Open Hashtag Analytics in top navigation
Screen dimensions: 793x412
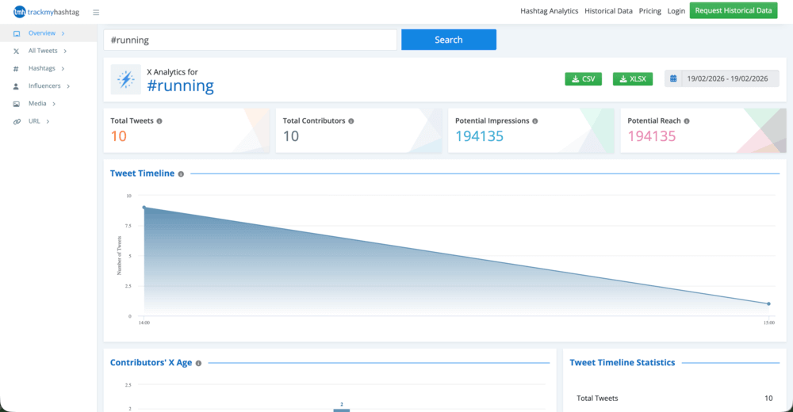tap(549, 11)
